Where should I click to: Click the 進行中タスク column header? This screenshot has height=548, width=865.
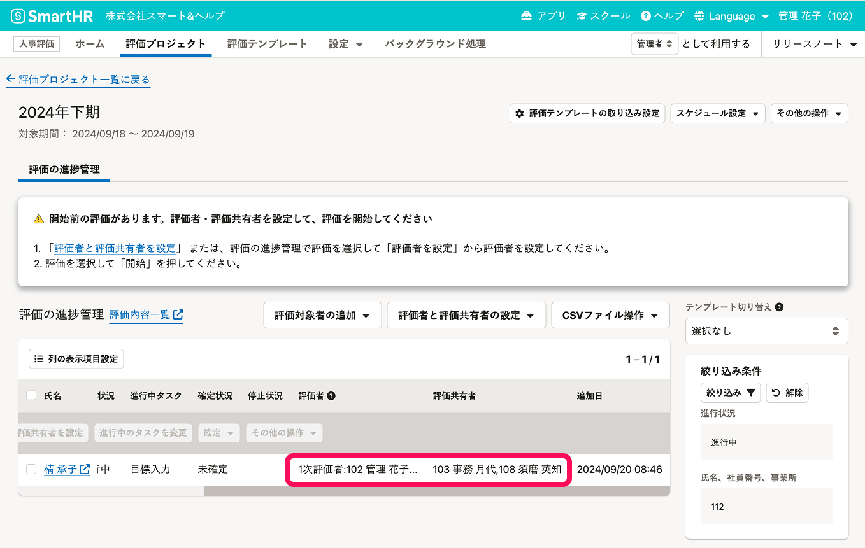click(156, 396)
